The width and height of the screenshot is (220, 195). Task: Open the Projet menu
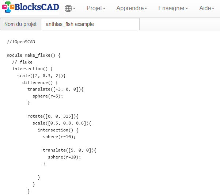click(x=96, y=8)
